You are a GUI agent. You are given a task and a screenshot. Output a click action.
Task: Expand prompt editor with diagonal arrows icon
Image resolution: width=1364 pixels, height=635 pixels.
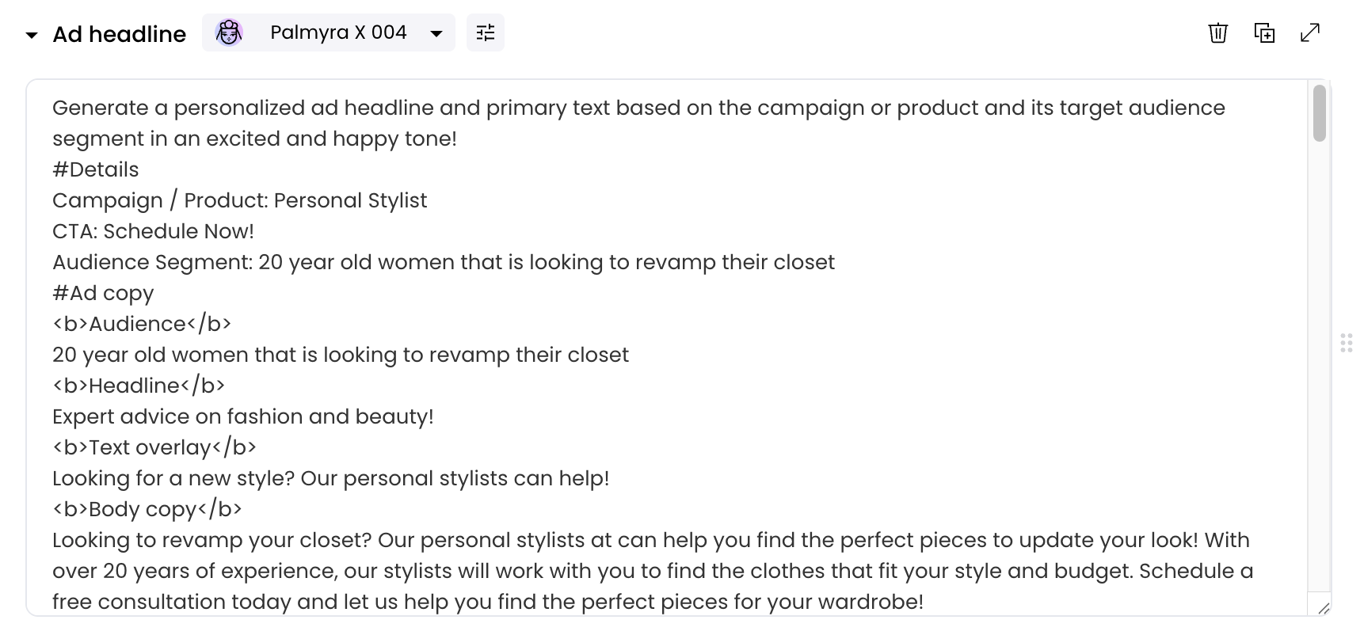tap(1310, 32)
